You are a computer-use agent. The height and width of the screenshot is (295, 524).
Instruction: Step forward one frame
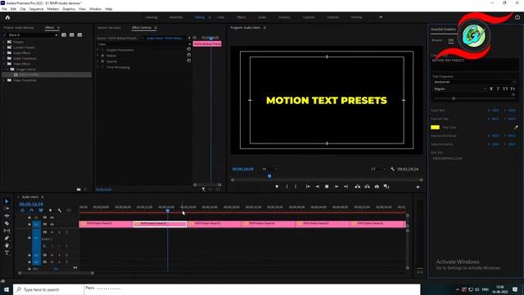coord(337,187)
